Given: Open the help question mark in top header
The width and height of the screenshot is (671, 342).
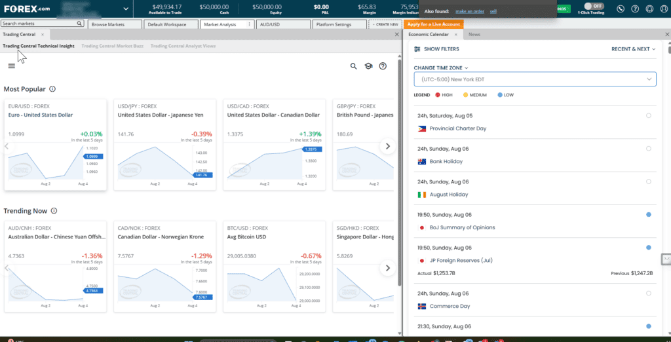Looking at the screenshot, I should click(635, 9).
